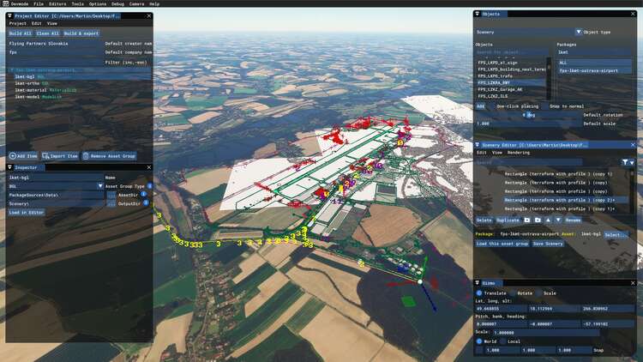
Task: Click the Clean All button
Action: [x=47, y=33]
